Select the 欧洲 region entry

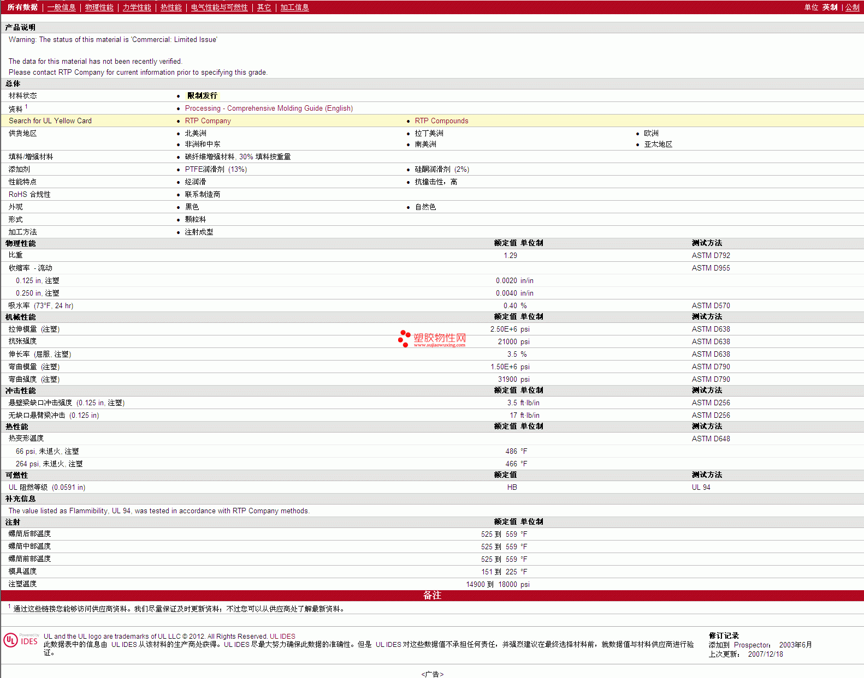click(651, 133)
